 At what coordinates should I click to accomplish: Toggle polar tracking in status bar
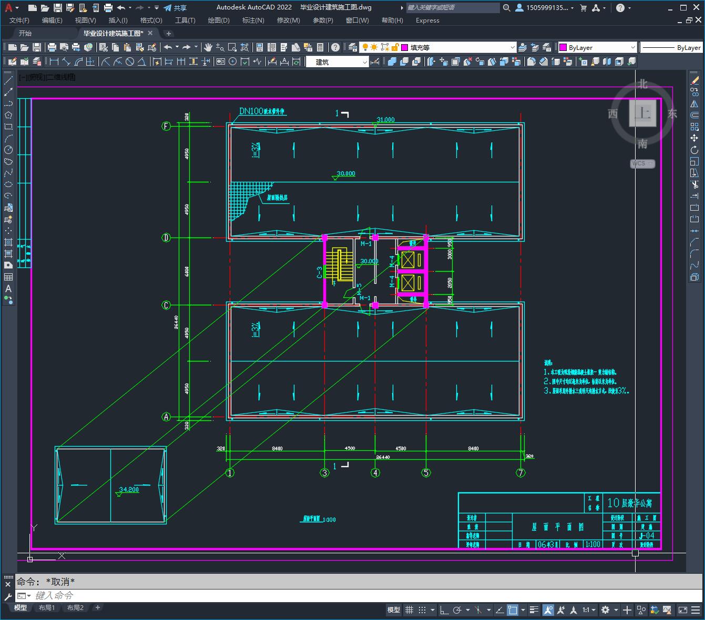pyautogui.click(x=457, y=610)
